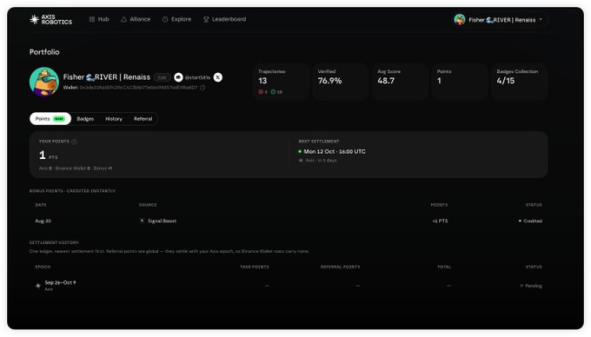Click the Sep 26–Oct 9 epoch row
591x337 pixels.
[289, 286]
